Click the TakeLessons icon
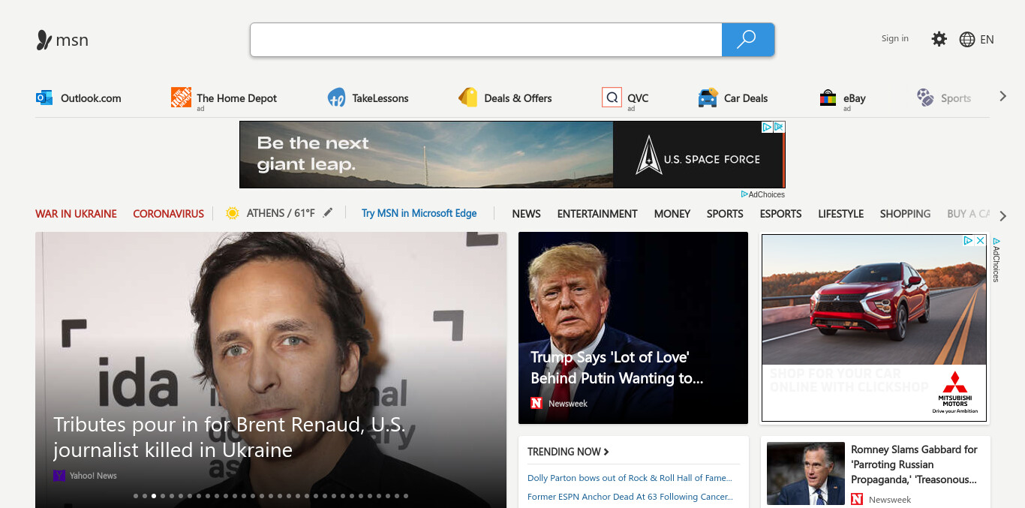Screen dimensions: 1025x508 pos(336,98)
